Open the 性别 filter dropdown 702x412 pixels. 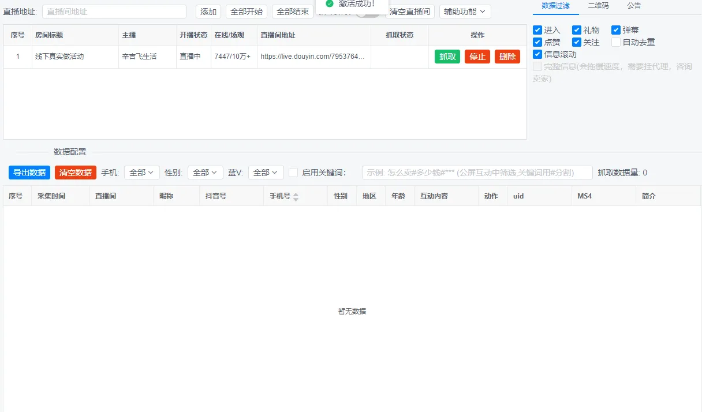point(206,173)
